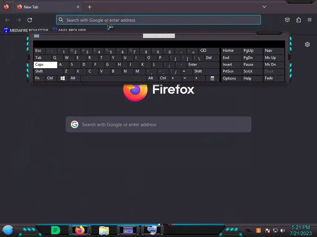Open the Start orb on taskbar
The width and height of the screenshot is (317, 237).
tap(8, 230)
